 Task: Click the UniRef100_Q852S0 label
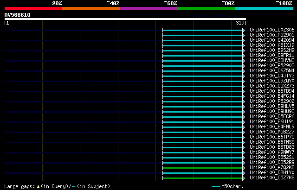[x=272, y=158]
